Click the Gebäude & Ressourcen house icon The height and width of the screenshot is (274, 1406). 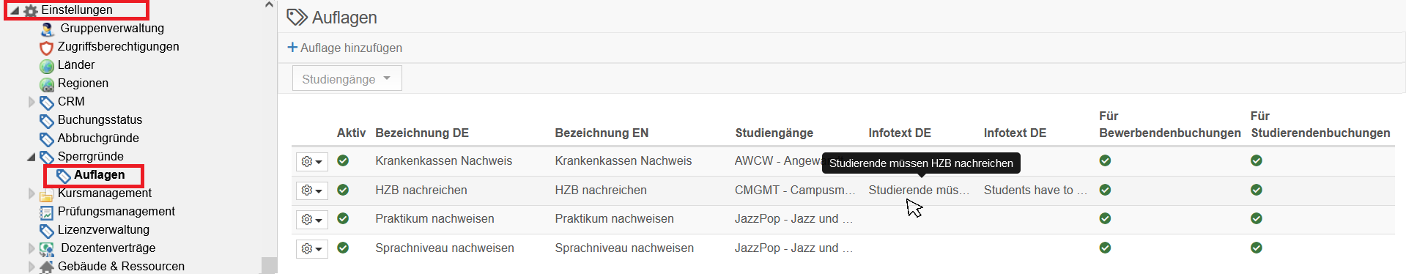[46, 267]
